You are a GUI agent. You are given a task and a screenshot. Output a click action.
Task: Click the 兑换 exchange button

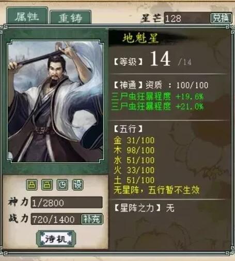221,18
